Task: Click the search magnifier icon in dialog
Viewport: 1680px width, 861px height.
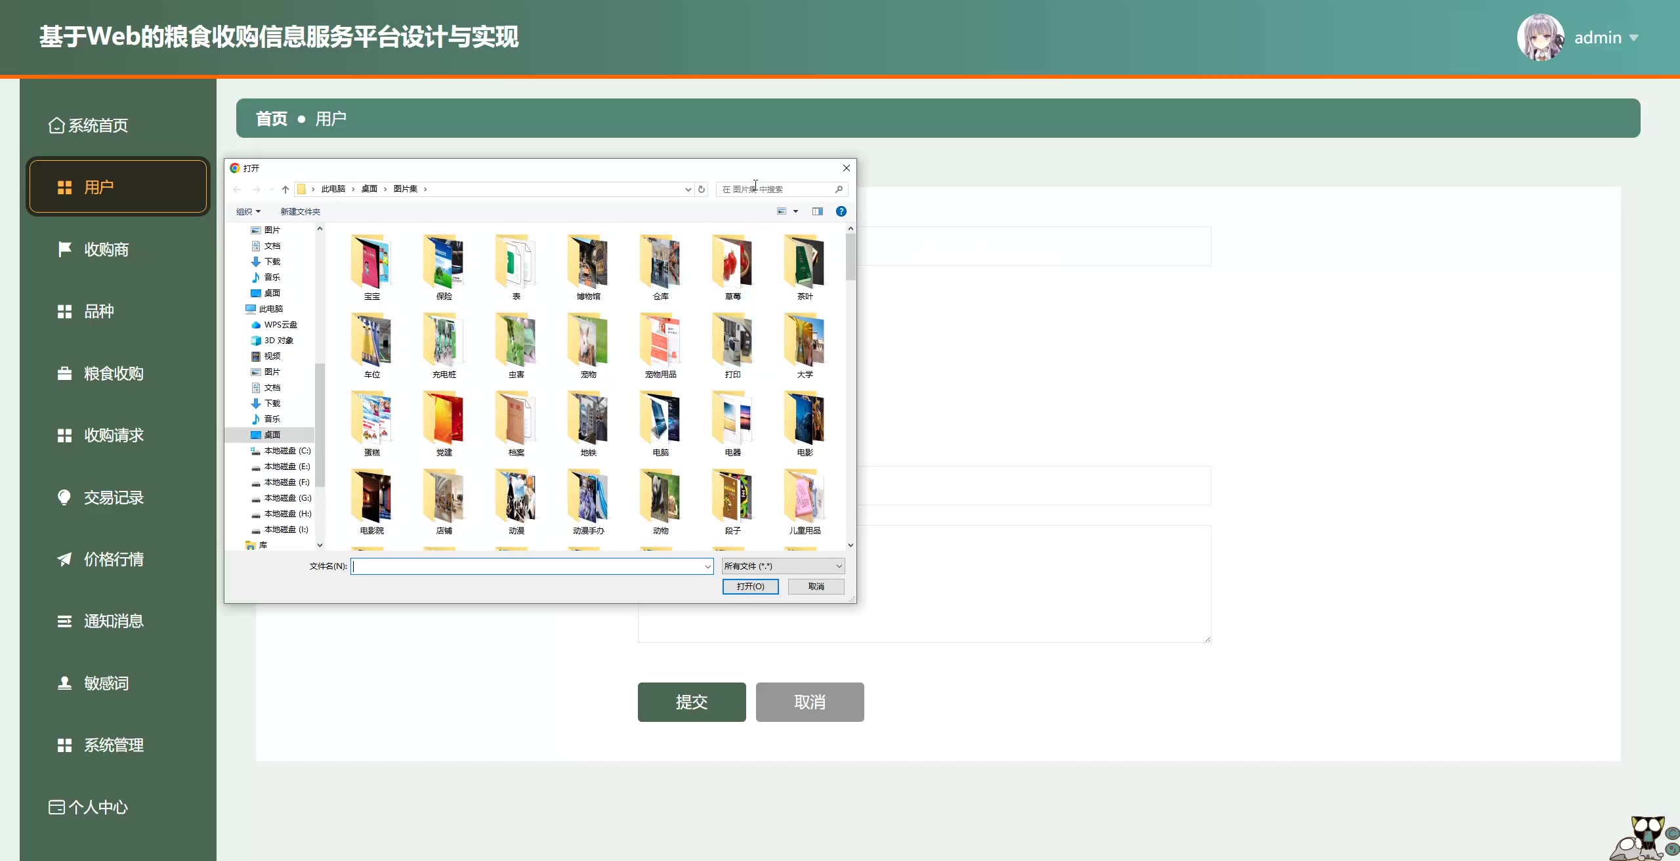Action: pos(839,190)
